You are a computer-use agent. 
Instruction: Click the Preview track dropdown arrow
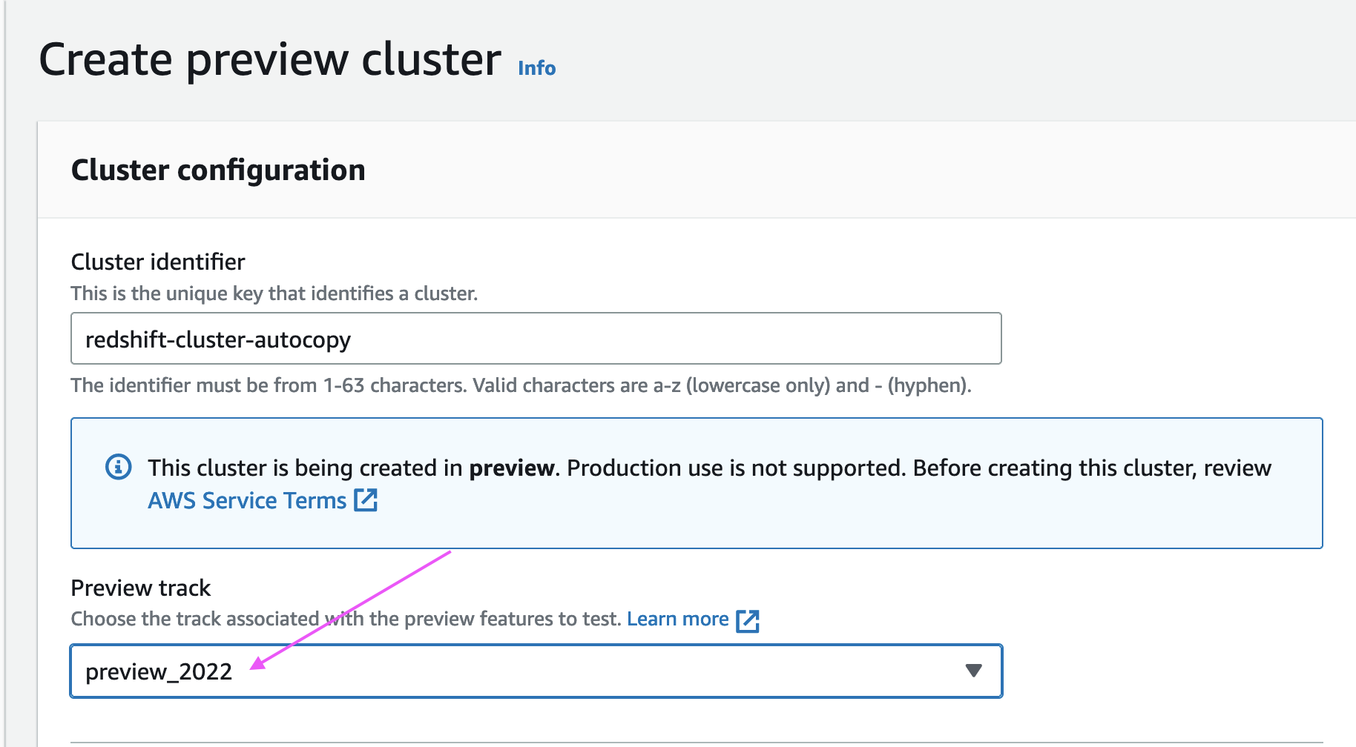[x=973, y=671]
